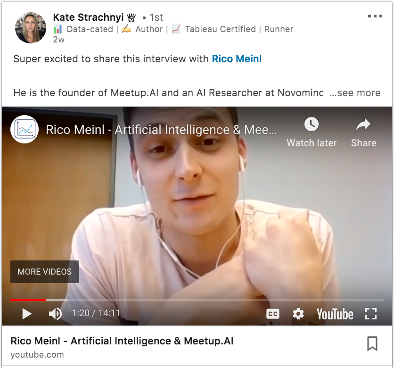Open the channel logo in video header
This screenshot has width=394, height=368.
(25, 129)
